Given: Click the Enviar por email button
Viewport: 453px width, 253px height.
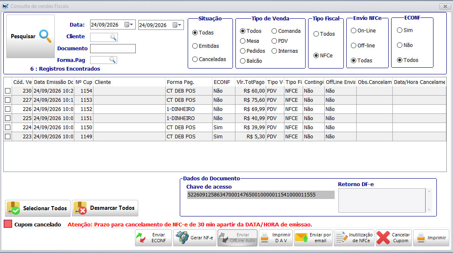Looking at the screenshot, I should click(x=313, y=238).
